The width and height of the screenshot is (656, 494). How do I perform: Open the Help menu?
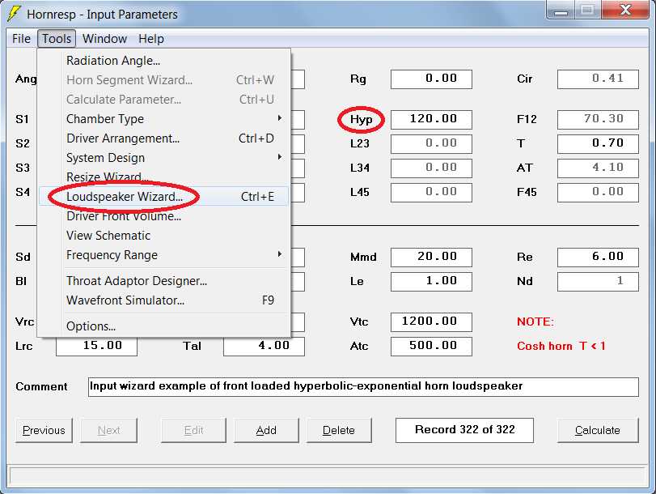click(151, 39)
